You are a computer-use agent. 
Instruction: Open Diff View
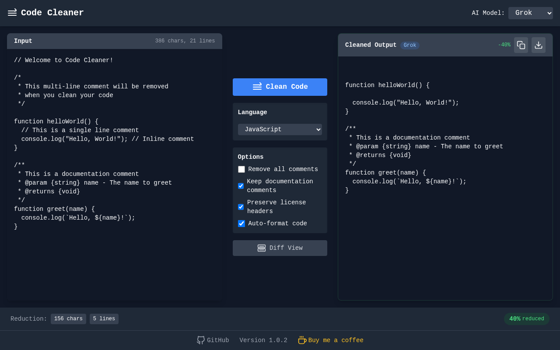[280, 248]
